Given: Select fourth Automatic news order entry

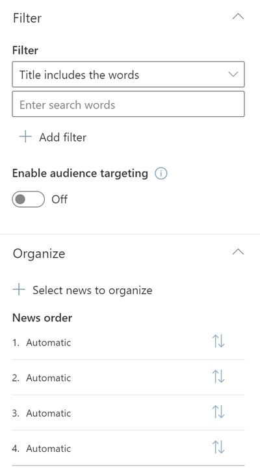Looking at the screenshot, I should 128,448.
